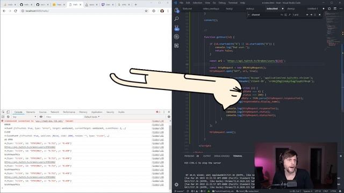Click Spaces: 4 indentation status item
This screenshot has height=193, width=344.
308,191
